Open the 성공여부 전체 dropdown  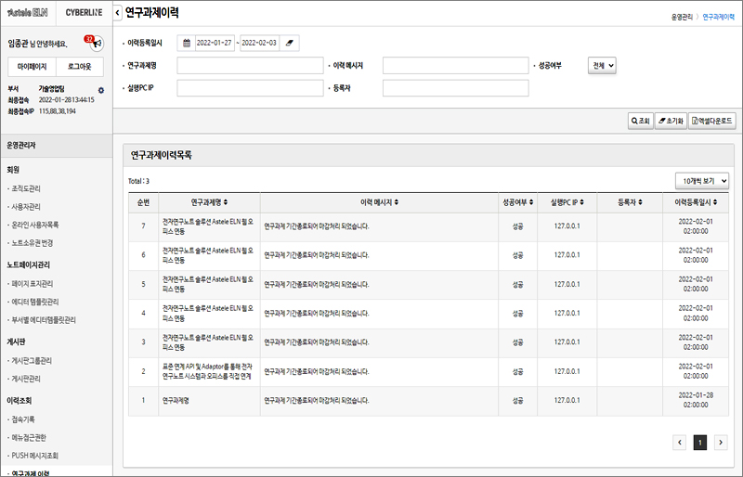pyautogui.click(x=602, y=65)
